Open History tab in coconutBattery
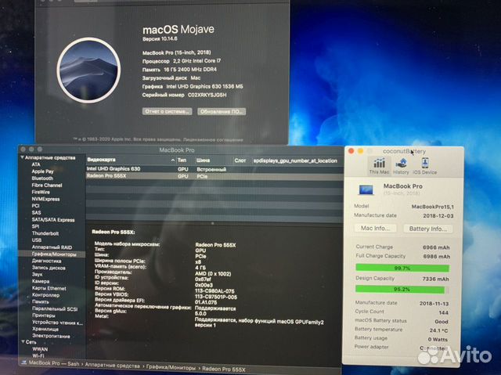 [401, 166]
